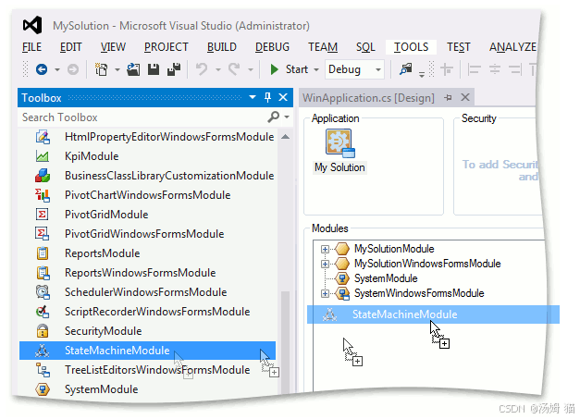Click the TreeListEditorsWindowsFormsModule icon
This screenshot has width=580, height=419.
click(x=43, y=370)
